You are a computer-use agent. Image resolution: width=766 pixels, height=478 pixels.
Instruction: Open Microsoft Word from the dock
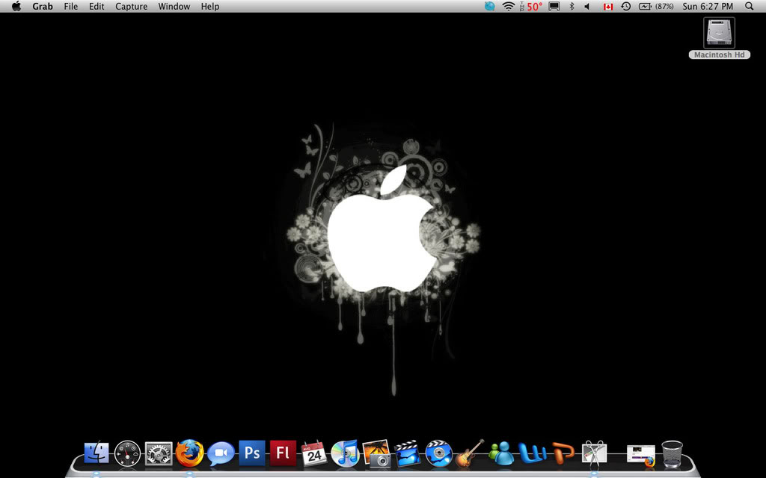(533, 453)
